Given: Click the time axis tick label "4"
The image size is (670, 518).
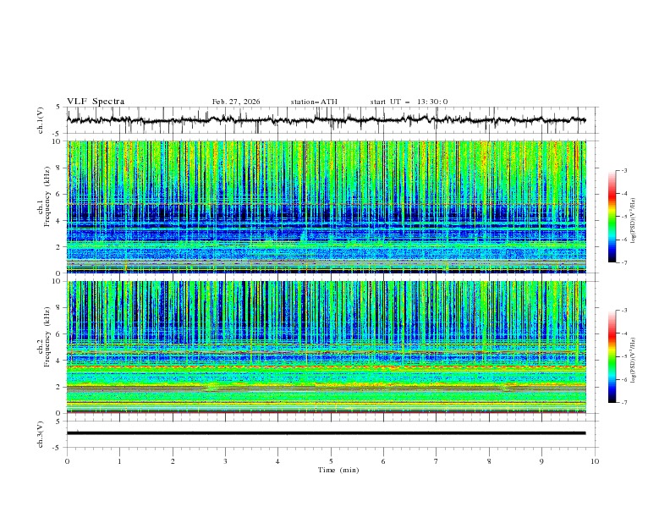Looking at the screenshot, I should pos(277,461).
